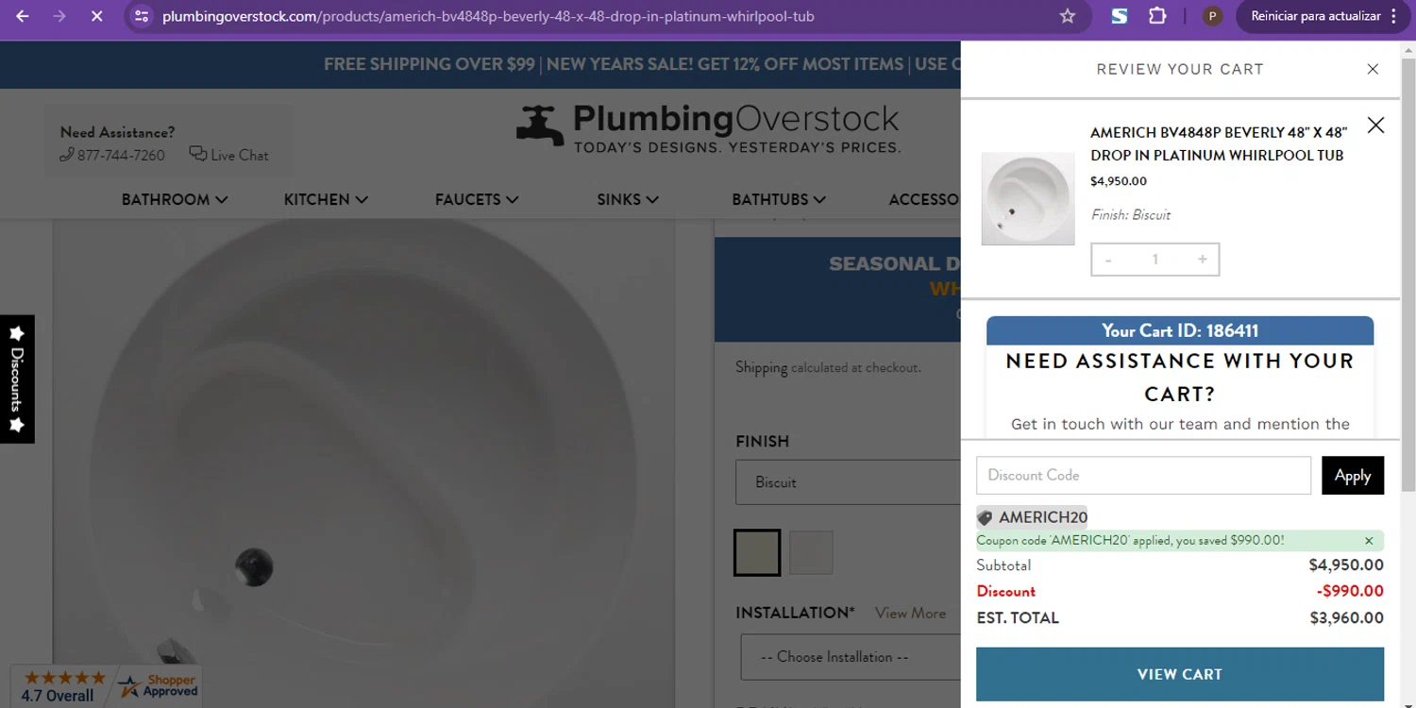Click the AMERICH20 coupon tag
Screen dimensions: 1416x708
[1032, 517]
